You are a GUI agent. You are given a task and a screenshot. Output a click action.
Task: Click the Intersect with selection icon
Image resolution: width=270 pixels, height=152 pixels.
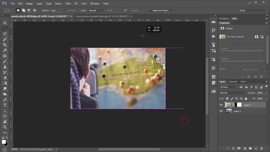(x=35, y=11)
